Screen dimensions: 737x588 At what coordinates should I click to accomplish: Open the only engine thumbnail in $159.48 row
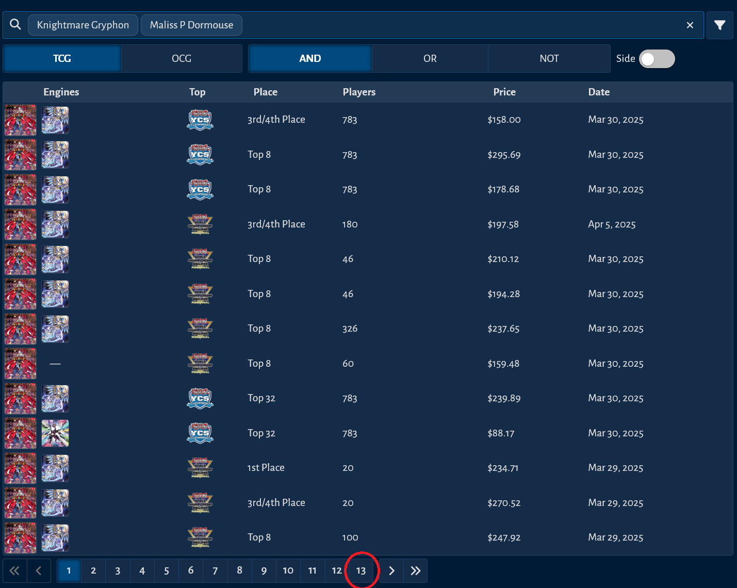point(21,363)
